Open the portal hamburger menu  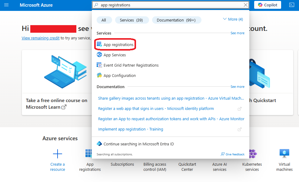(x=6, y=5)
